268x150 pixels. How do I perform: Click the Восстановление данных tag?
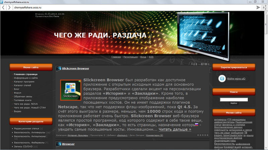(228, 127)
